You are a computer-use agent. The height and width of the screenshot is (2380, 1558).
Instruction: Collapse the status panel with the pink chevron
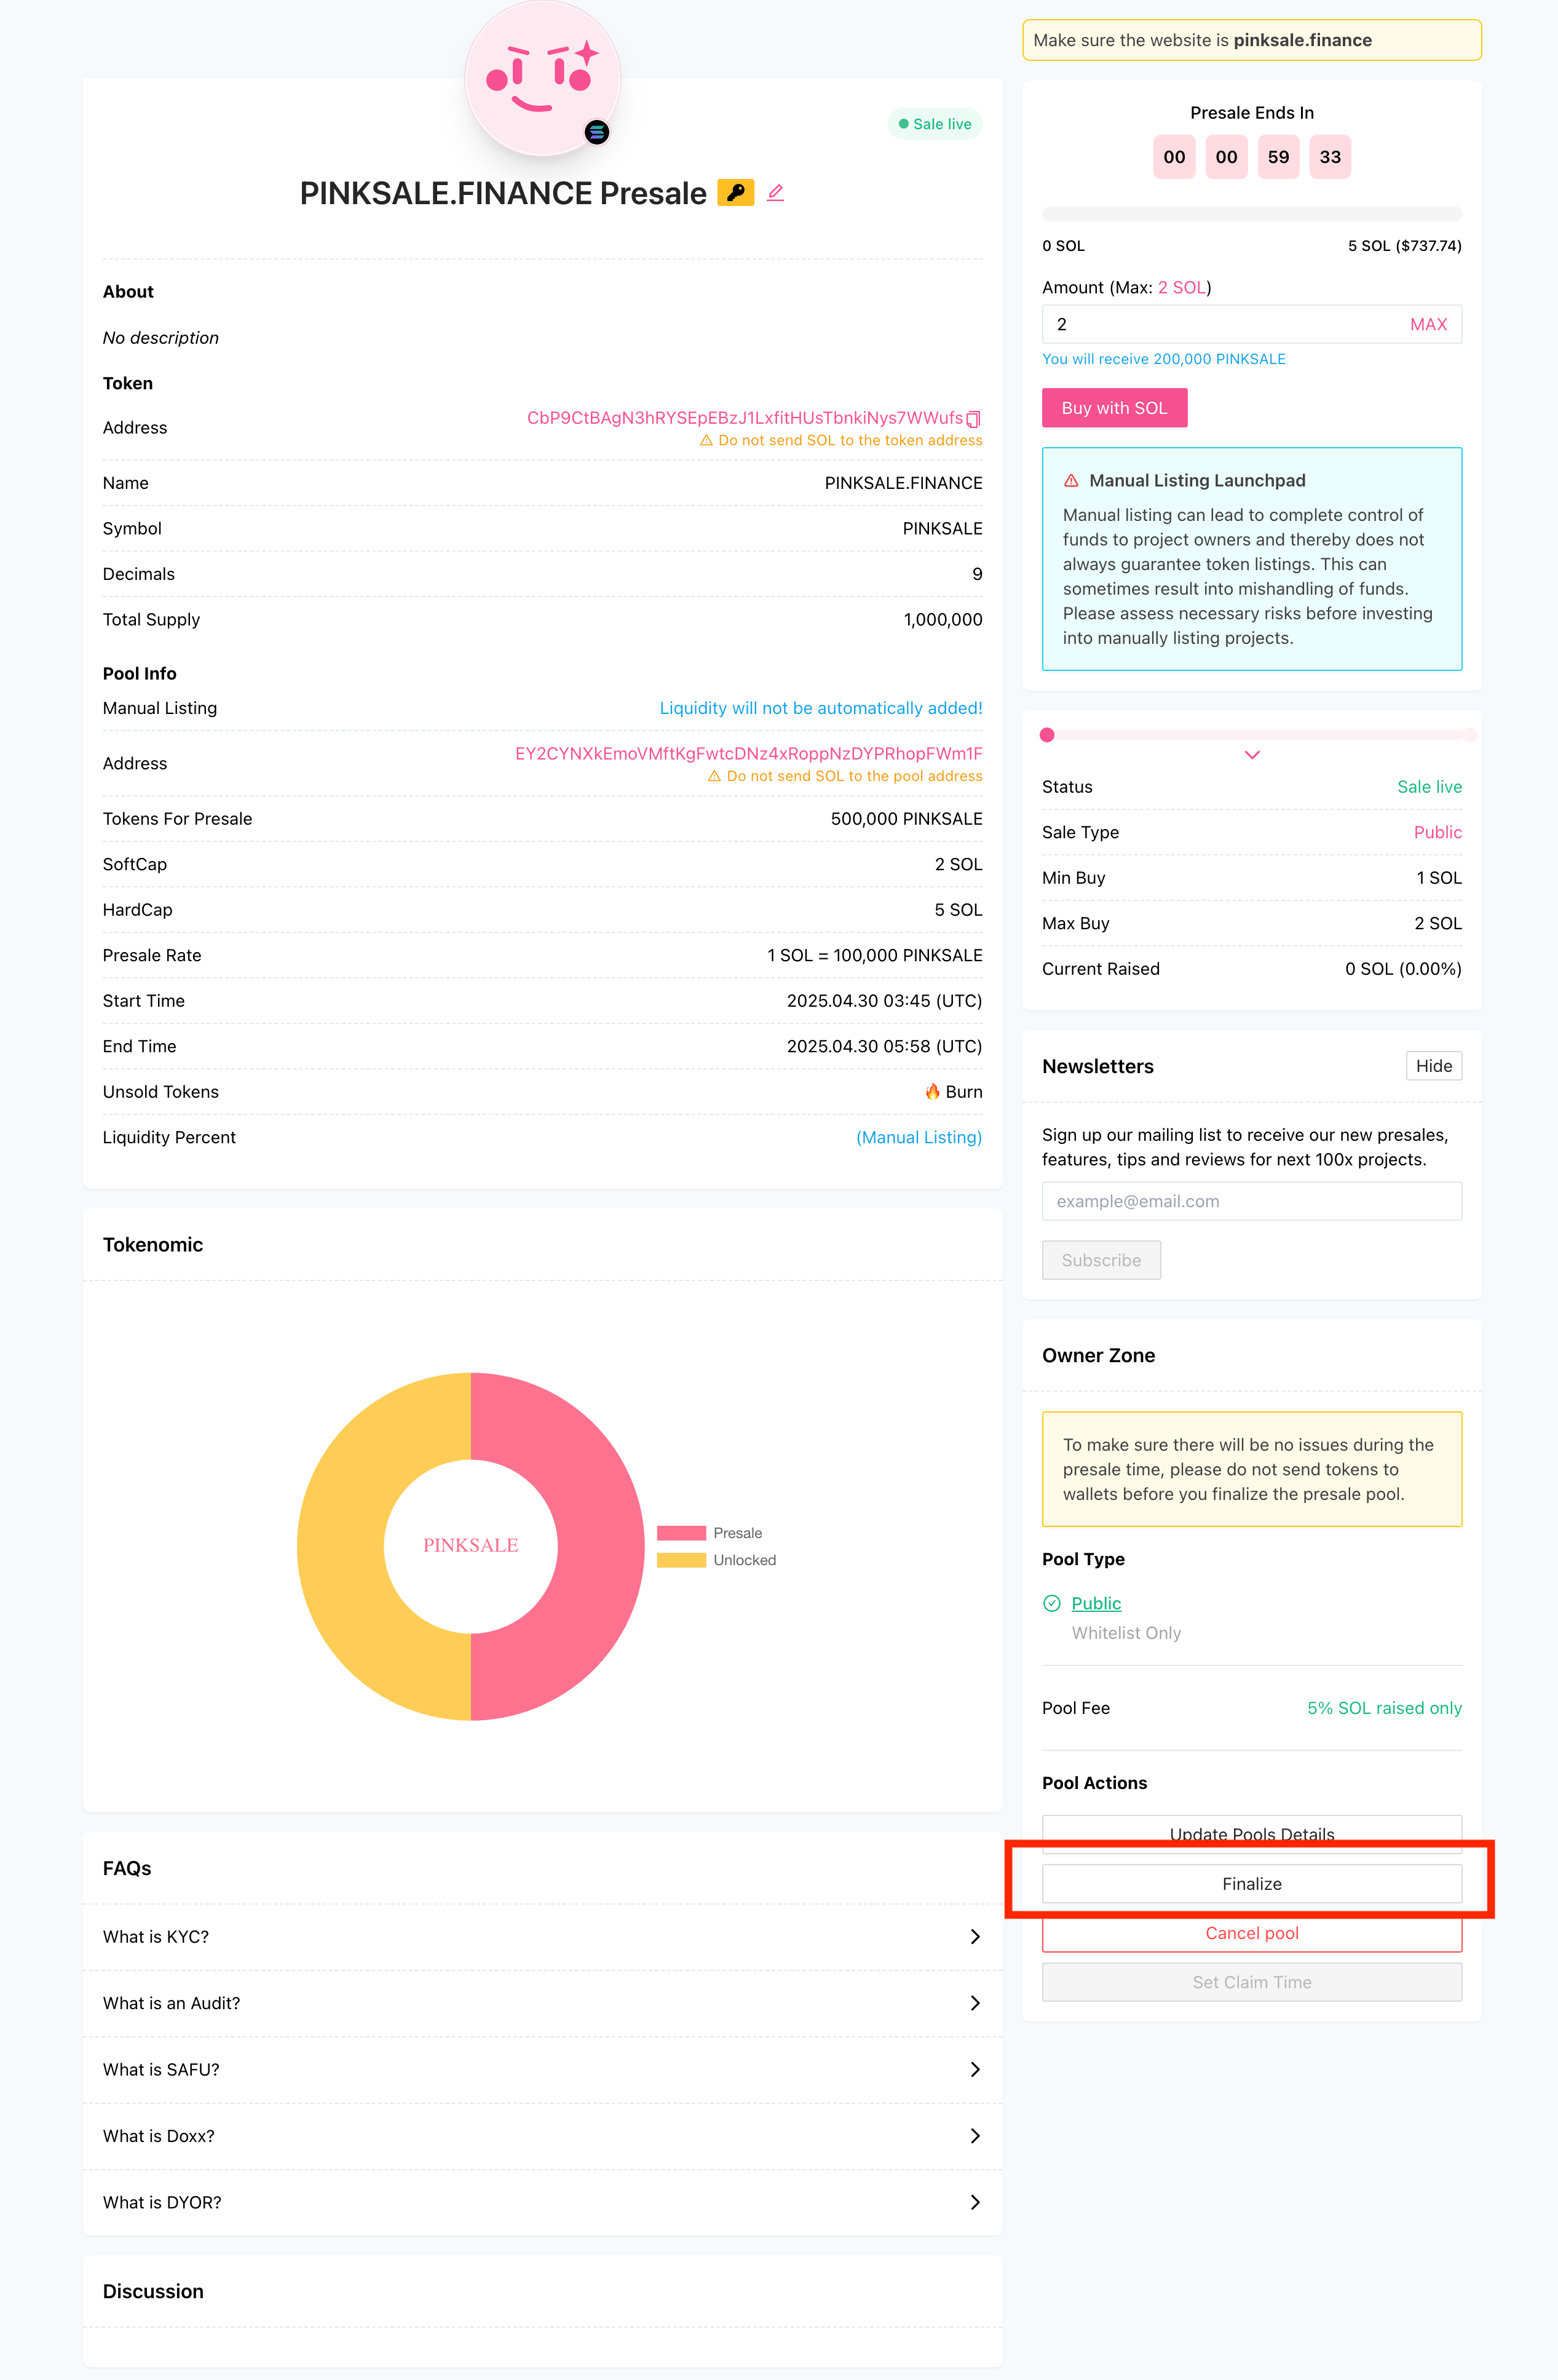coord(1252,755)
